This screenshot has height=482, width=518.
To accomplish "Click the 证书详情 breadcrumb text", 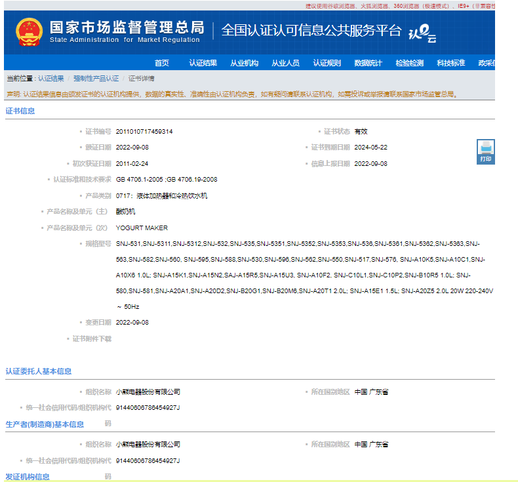I will tap(141, 78).
